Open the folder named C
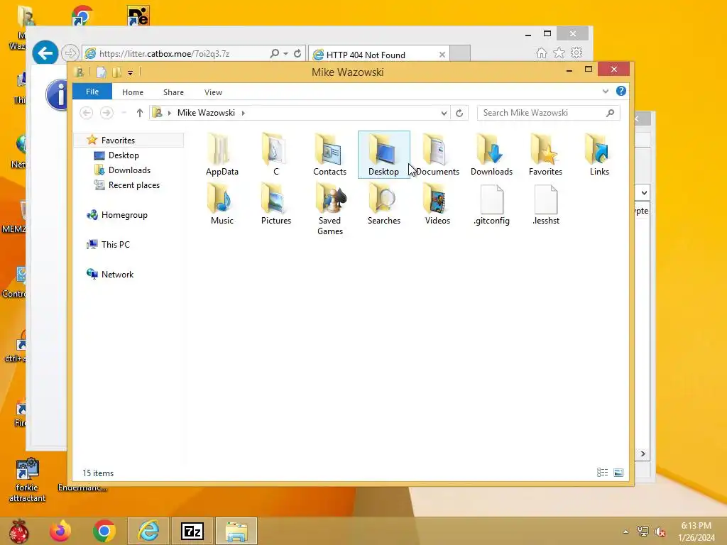This screenshot has width=727, height=545. [x=276, y=154]
